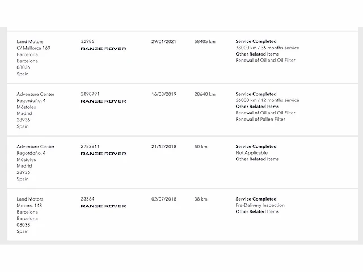The image size is (363, 272).
Task: Select the service date 29/01/2021
Action: pyautogui.click(x=164, y=41)
